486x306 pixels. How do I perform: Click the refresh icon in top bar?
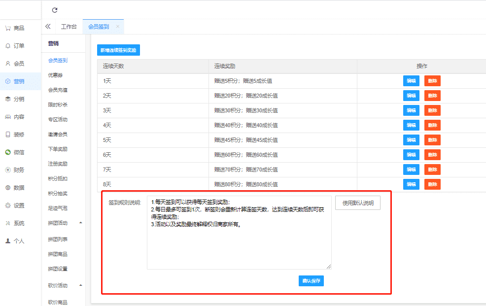[x=55, y=10]
